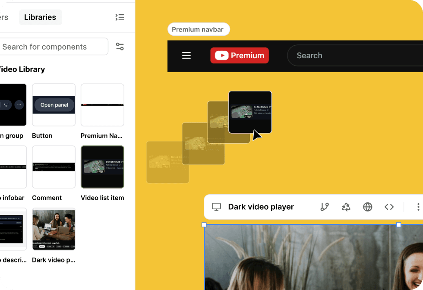423x290 pixels.
Task: Click the hamburger menu in Premium navbar
Action: tap(186, 56)
